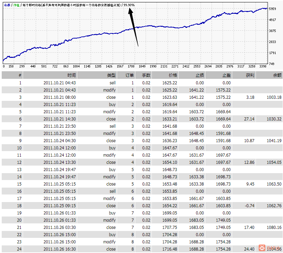Click profit value 9.45
Image resolution: width=283 pixels, height=253 pixels.
(250, 184)
